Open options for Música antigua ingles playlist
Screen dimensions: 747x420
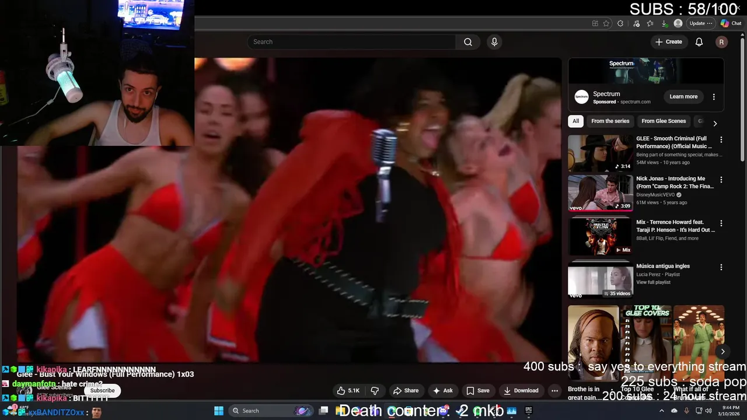(x=721, y=267)
